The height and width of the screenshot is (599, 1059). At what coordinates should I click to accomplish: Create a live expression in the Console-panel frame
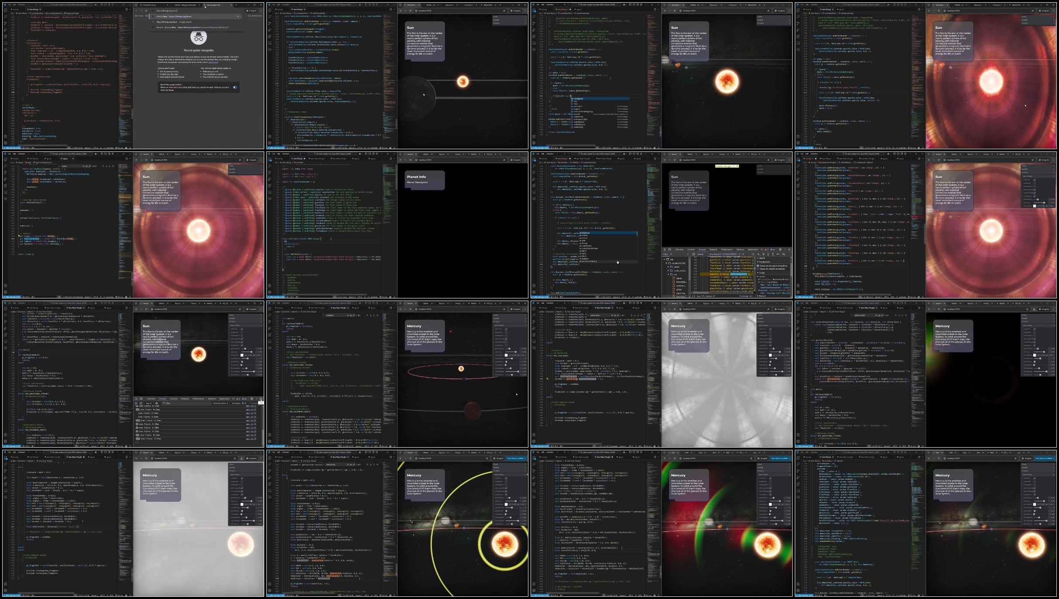(157, 404)
